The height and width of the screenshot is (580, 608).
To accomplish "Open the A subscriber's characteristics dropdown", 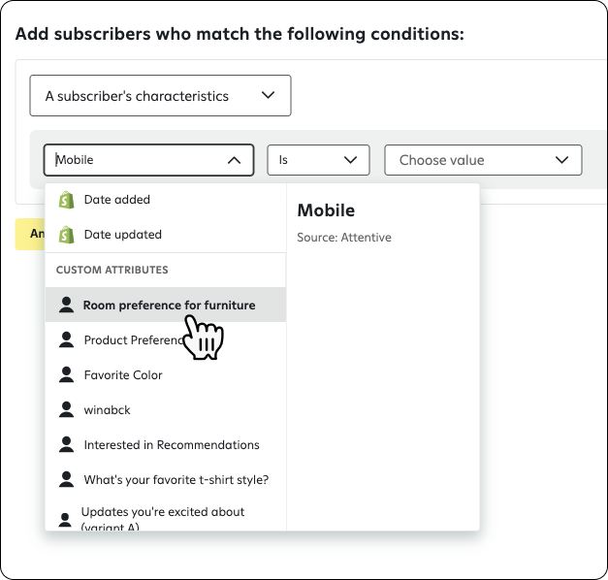I will (x=160, y=95).
